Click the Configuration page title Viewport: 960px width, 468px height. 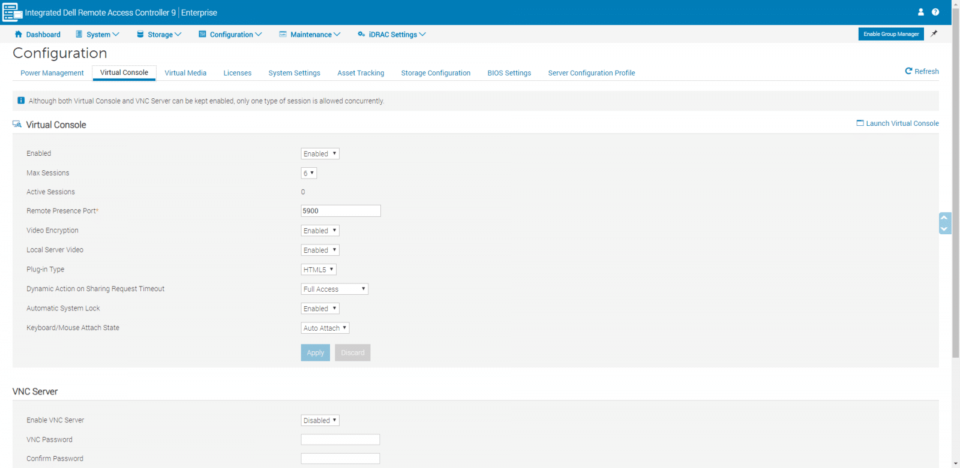click(60, 53)
